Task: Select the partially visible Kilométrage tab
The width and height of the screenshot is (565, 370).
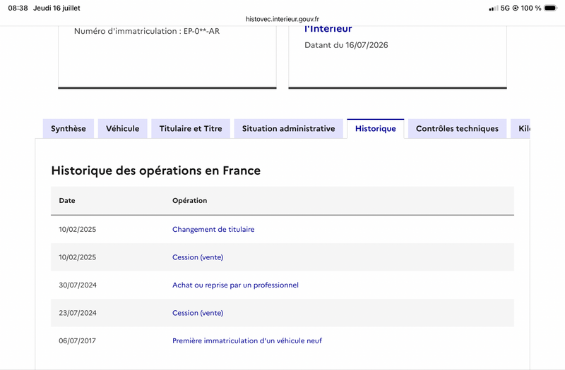Action: [x=521, y=129]
